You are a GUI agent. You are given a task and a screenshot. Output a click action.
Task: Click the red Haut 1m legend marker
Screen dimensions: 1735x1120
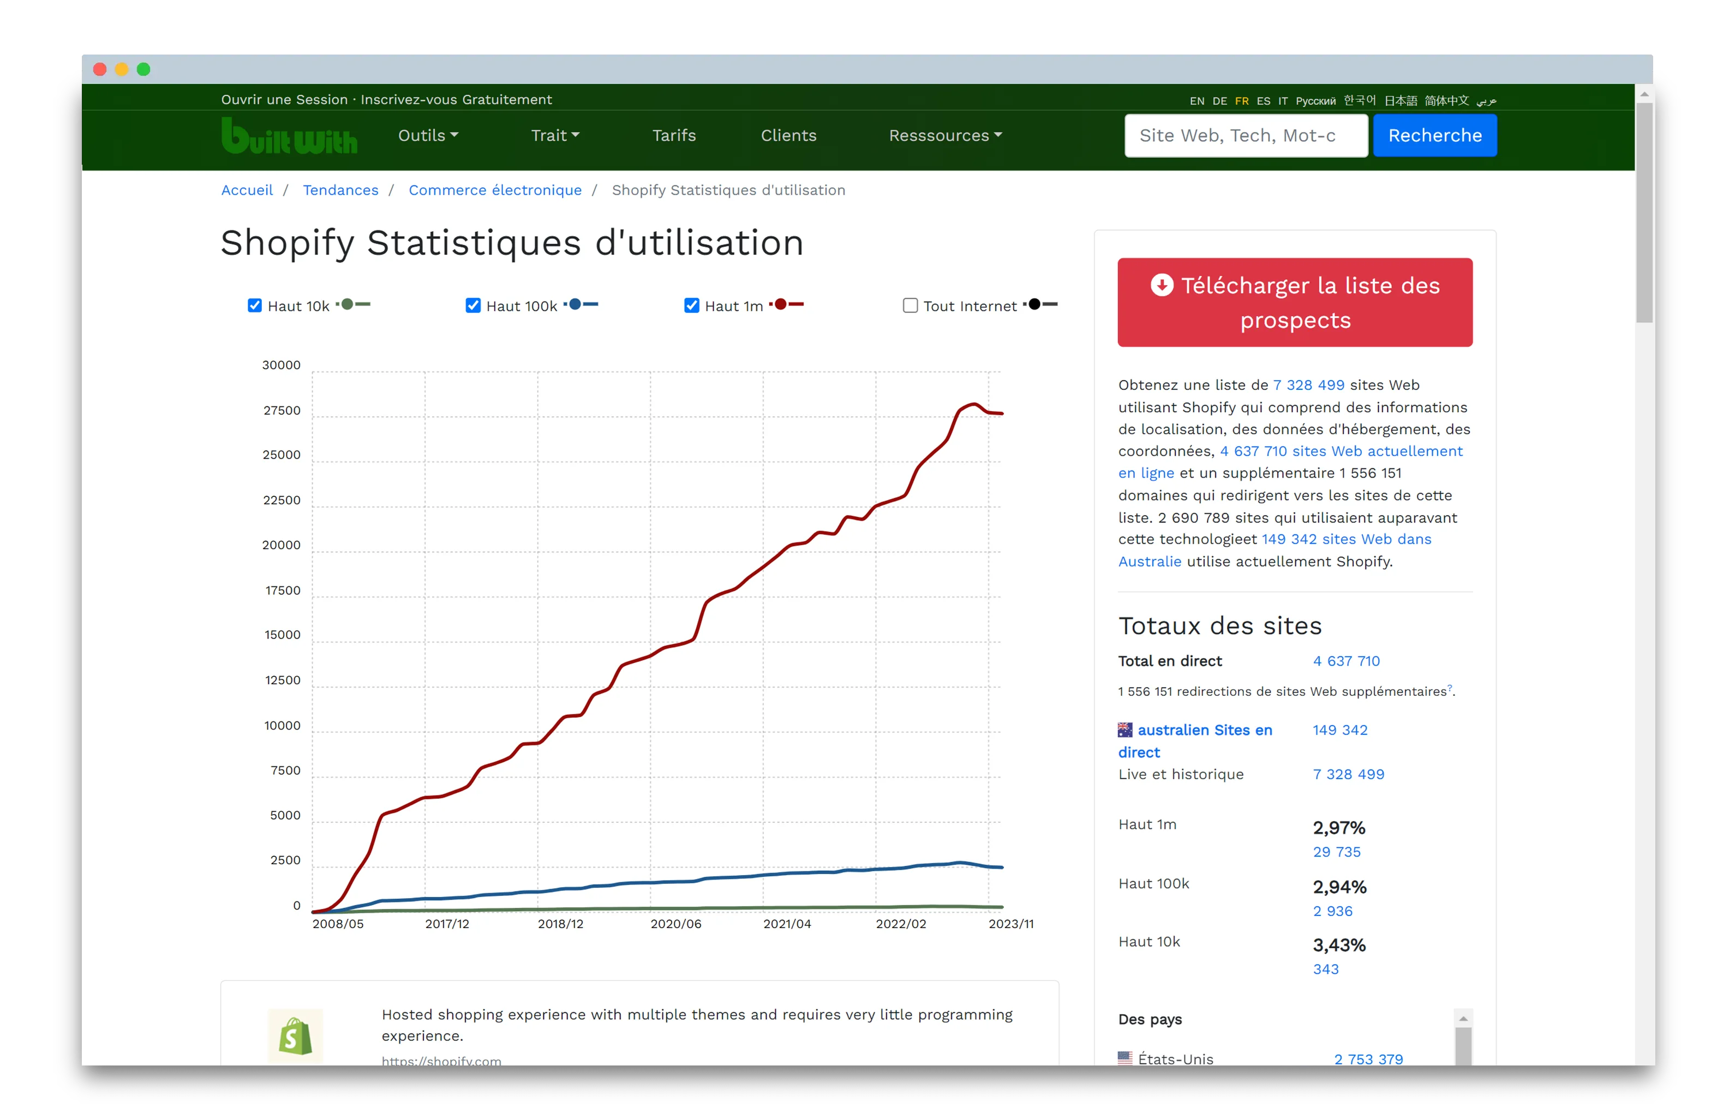[786, 305]
